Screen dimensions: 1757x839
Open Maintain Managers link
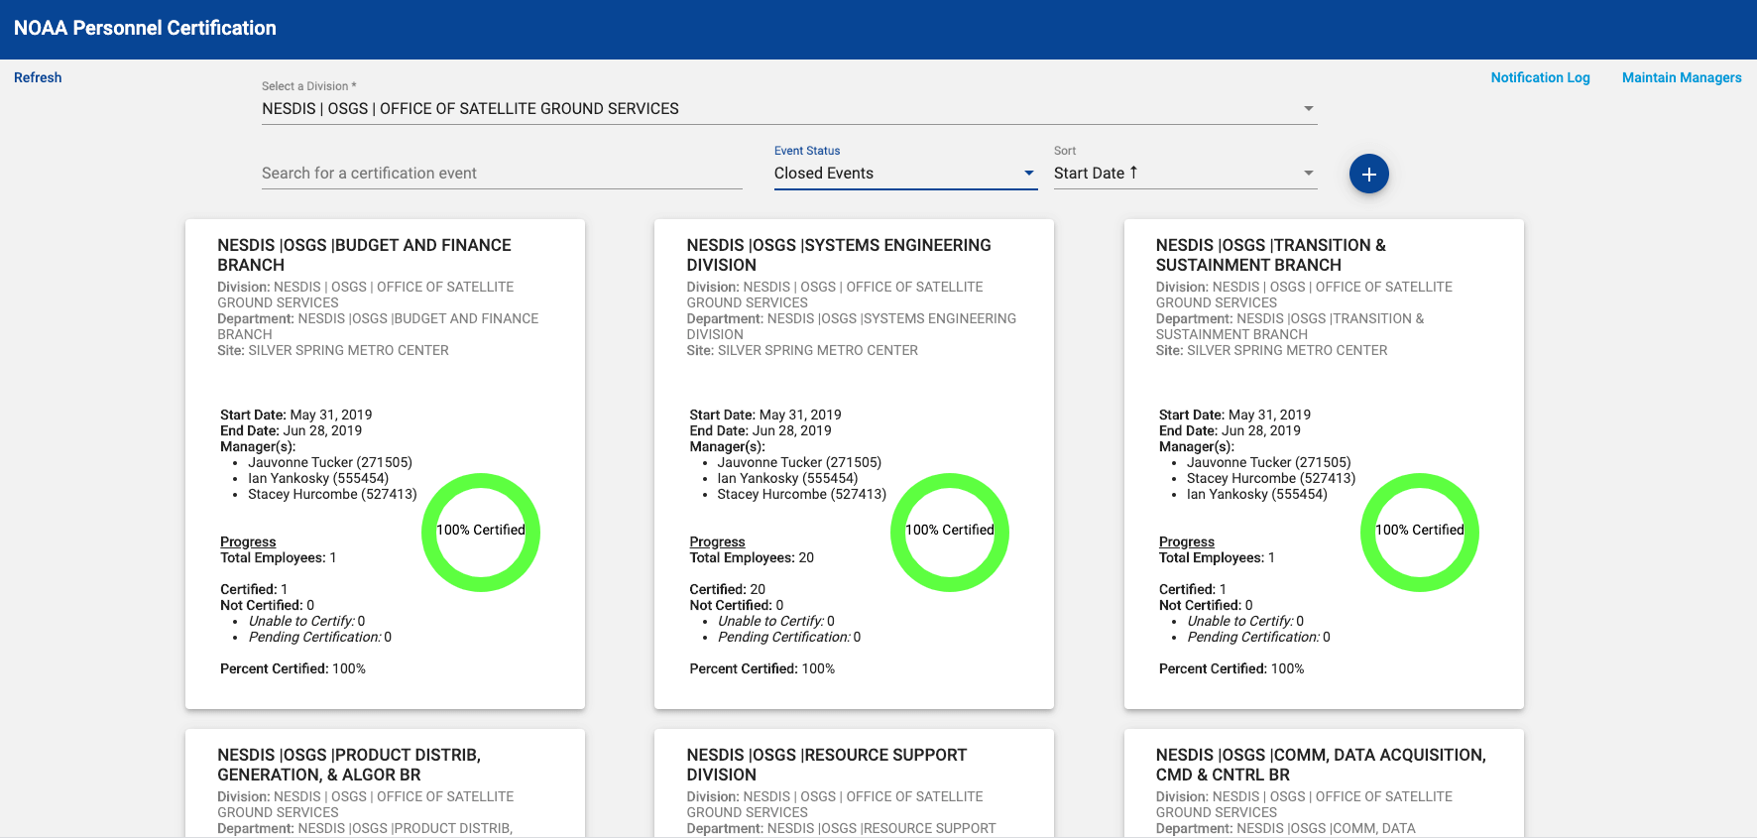[x=1682, y=77]
